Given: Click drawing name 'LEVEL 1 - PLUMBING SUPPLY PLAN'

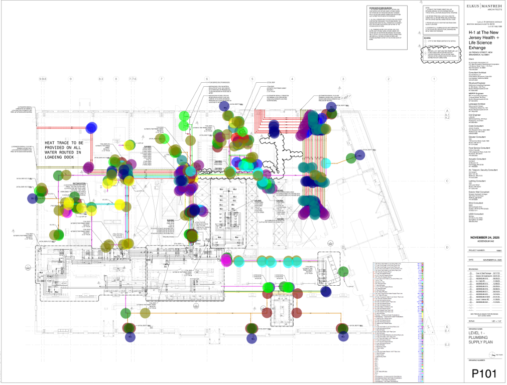Looking at the screenshot, I should point(481,337).
